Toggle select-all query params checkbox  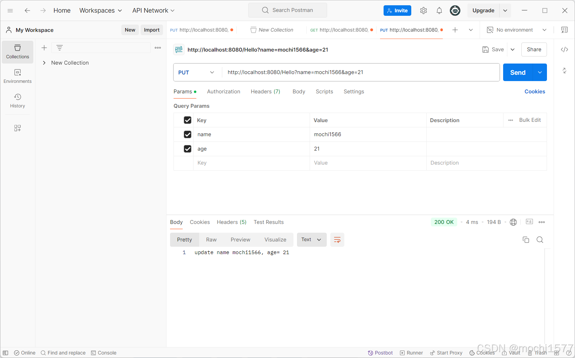coord(188,120)
